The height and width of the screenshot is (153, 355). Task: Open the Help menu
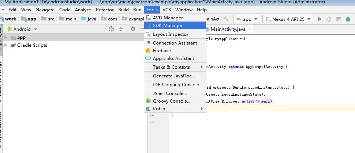click(202, 10)
